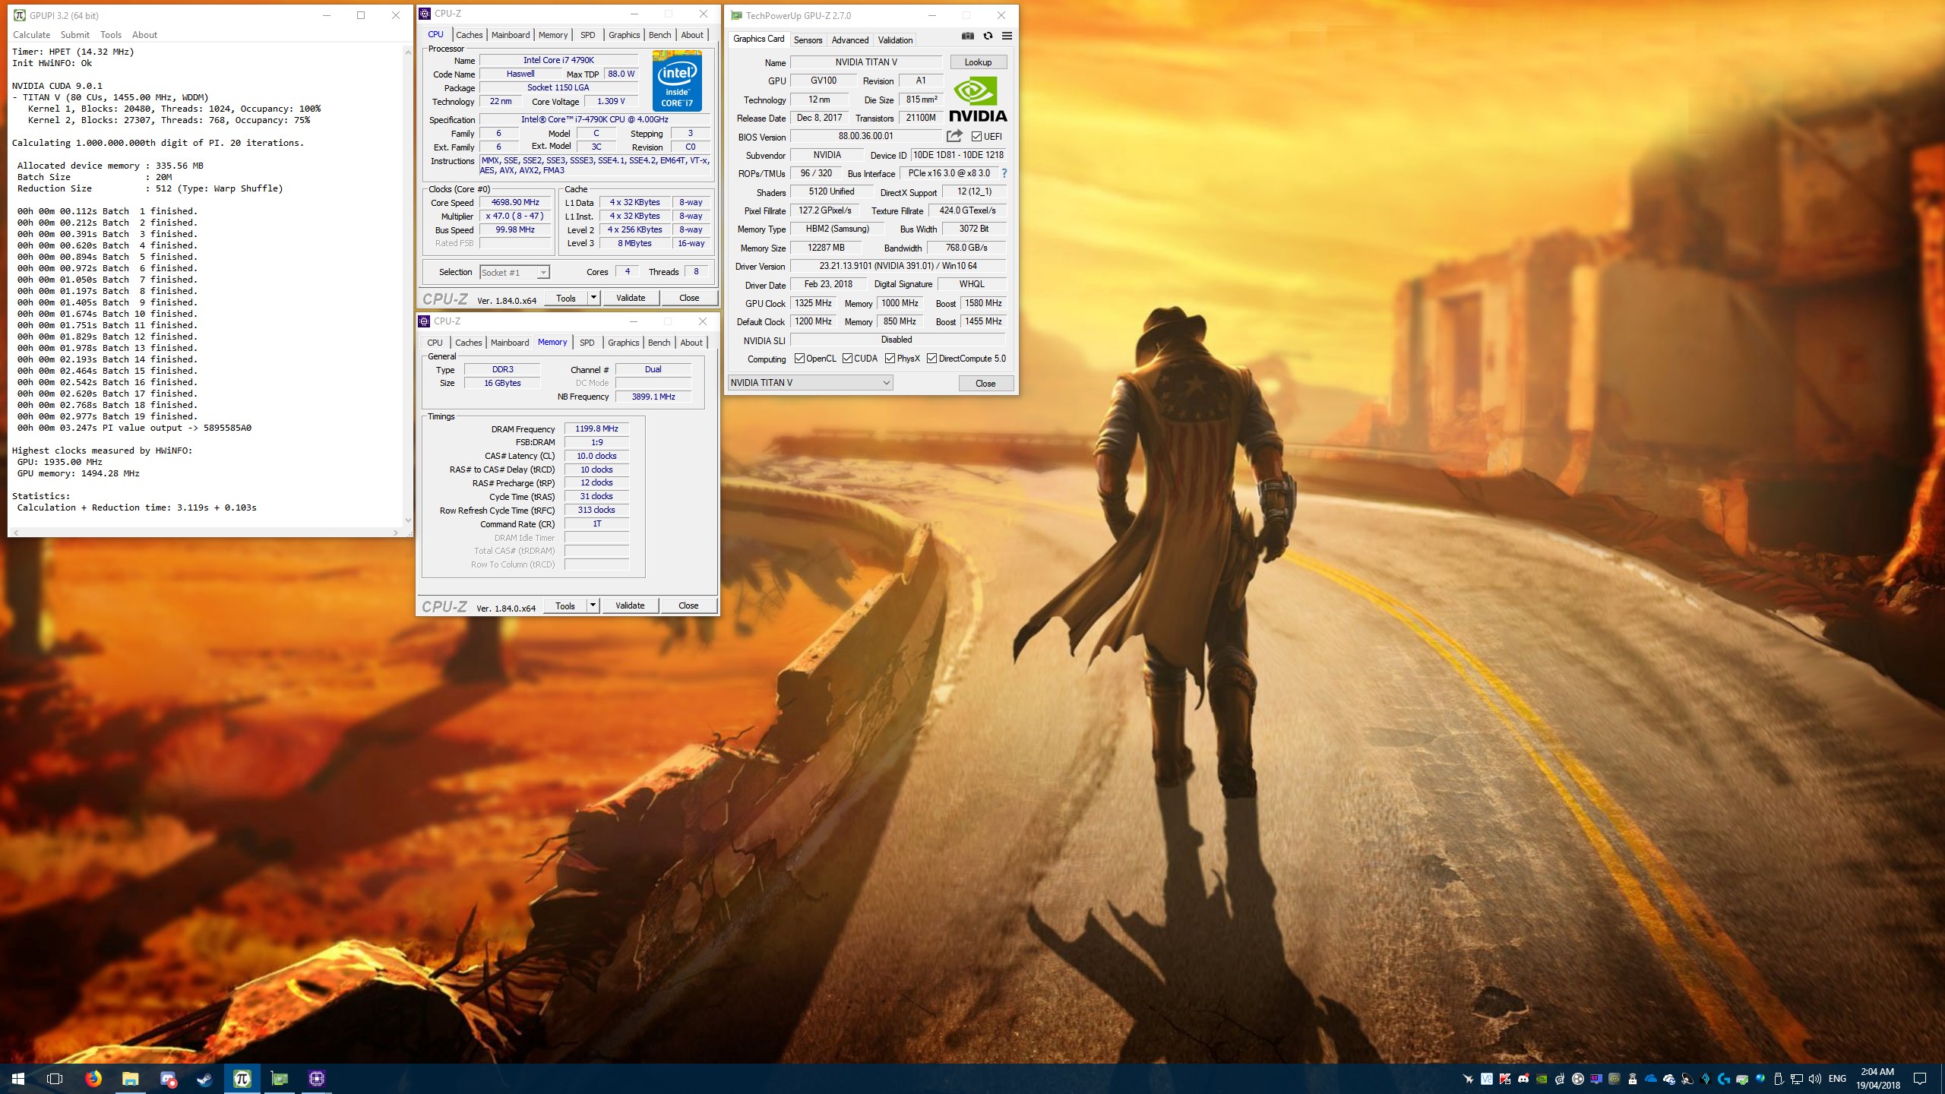Click the PI value output 5895585A0 line
Viewport: 1945px width, 1094px height.
coord(134,428)
